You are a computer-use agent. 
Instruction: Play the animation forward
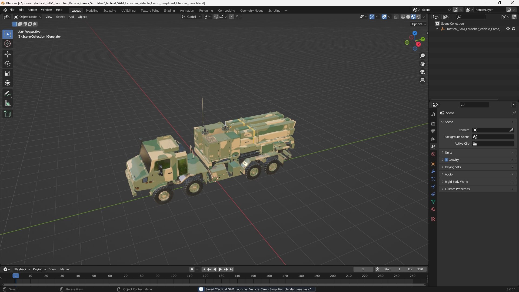tap(220, 269)
